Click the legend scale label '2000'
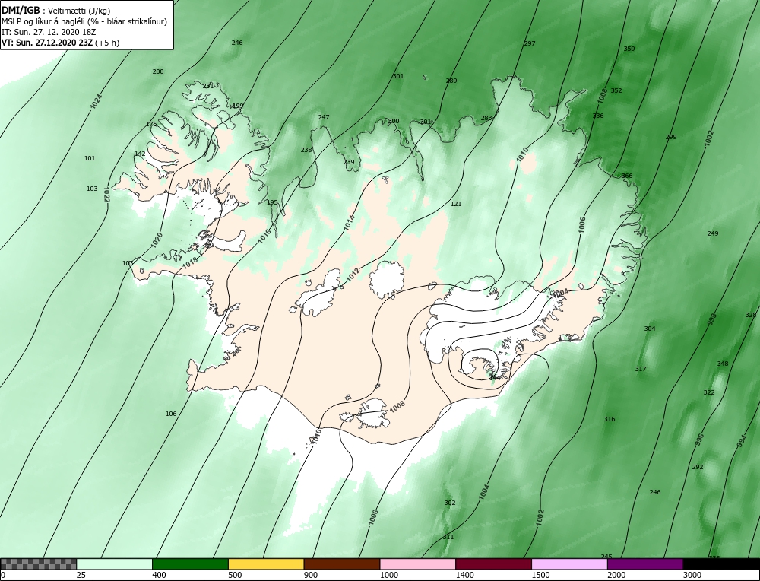The image size is (760, 581). tap(616, 575)
